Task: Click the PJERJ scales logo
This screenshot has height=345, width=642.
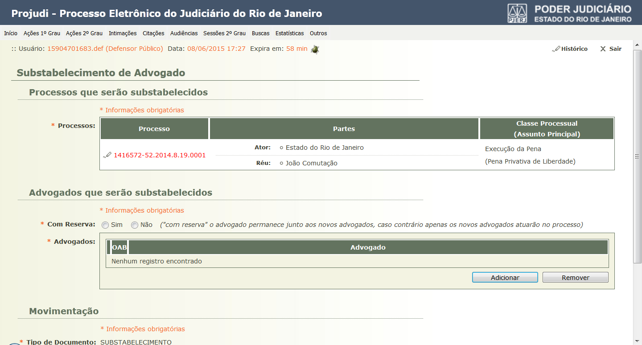Action: pos(517,13)
